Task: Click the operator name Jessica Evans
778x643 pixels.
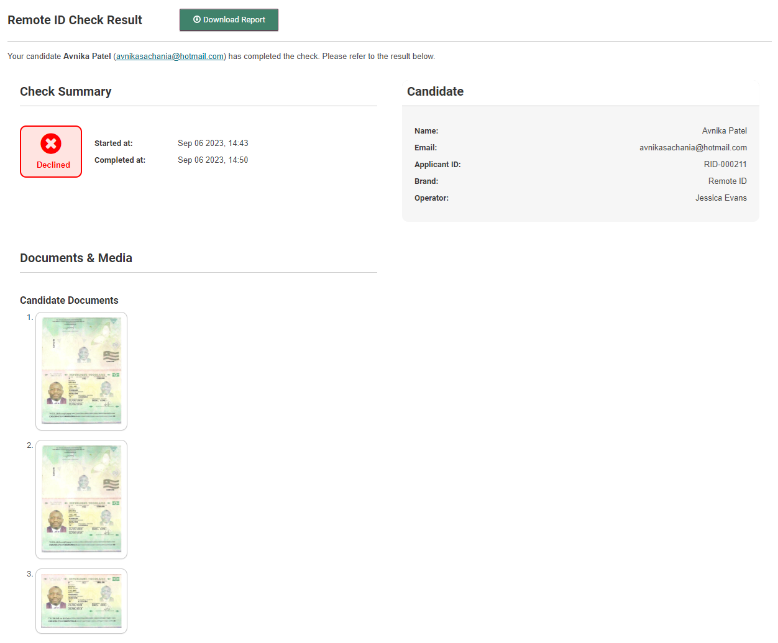Action: click(x=721, y=198)
